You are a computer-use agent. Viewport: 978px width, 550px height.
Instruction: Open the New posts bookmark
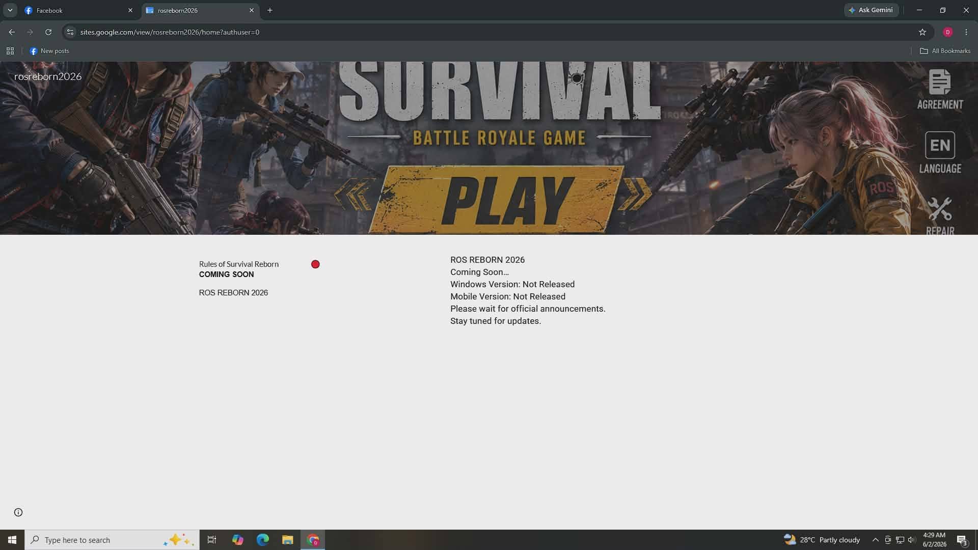49,51
